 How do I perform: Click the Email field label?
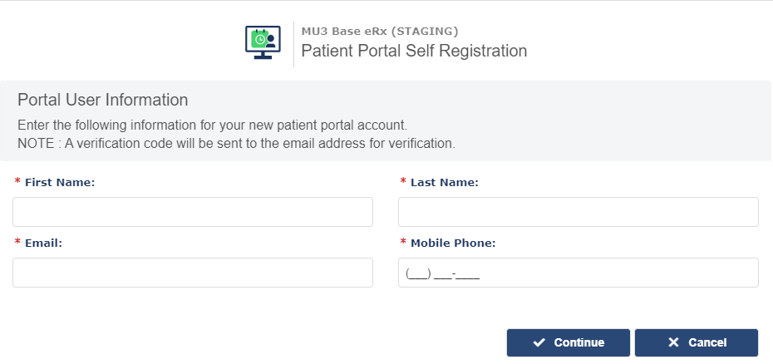click(x=43, y=243)
